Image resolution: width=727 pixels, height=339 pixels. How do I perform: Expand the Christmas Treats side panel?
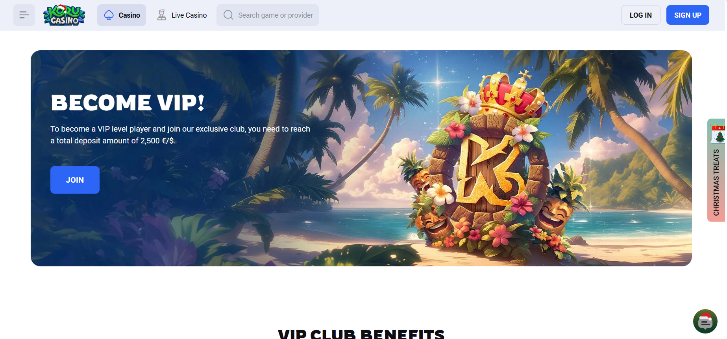point(716,170)
